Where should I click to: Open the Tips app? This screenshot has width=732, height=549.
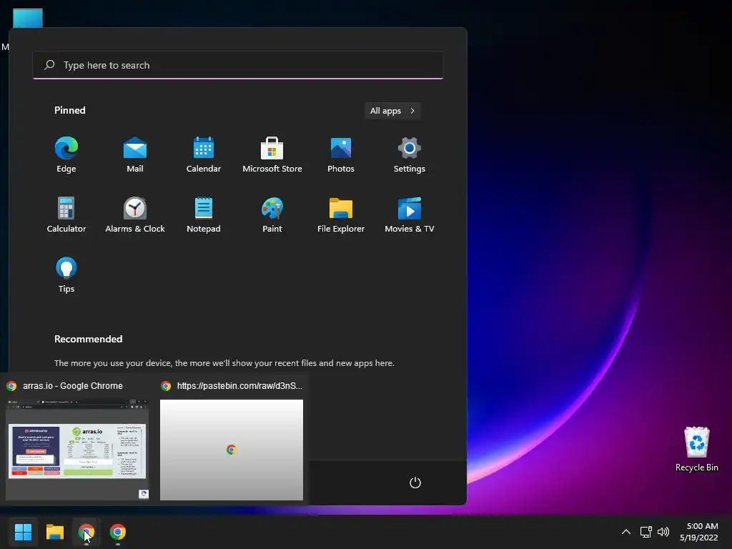click(x=66, y=275)
